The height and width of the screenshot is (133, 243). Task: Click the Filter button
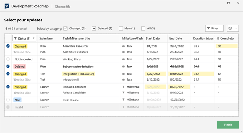[x=214, y=28]
